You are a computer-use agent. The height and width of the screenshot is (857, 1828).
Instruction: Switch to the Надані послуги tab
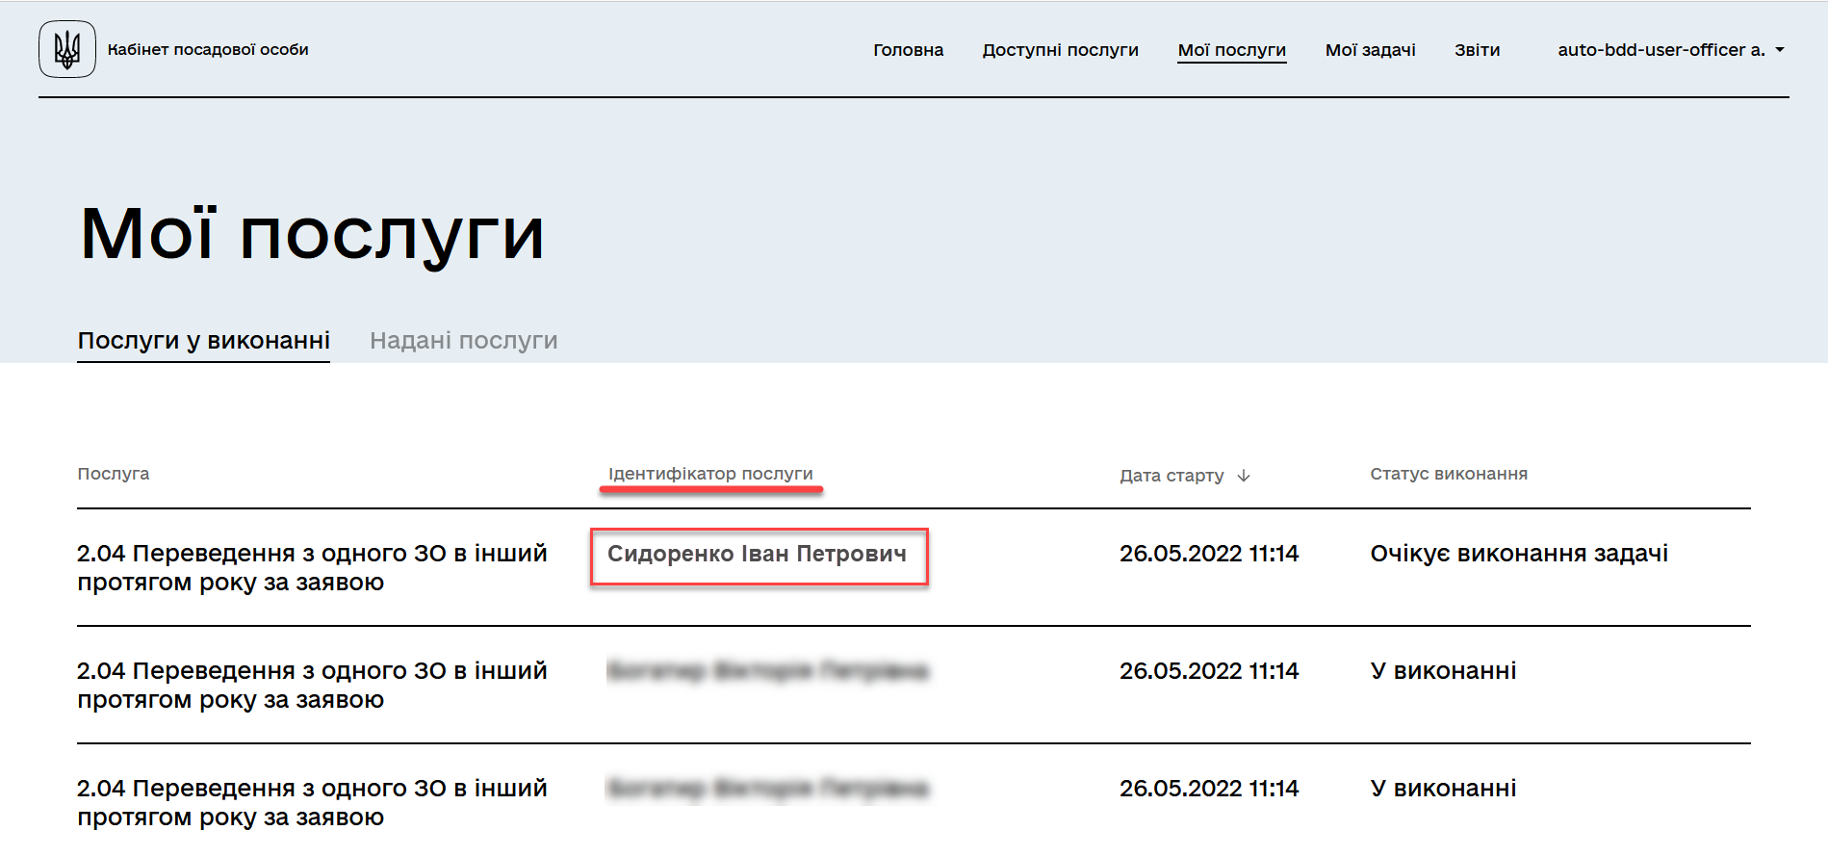click(463, 341)
